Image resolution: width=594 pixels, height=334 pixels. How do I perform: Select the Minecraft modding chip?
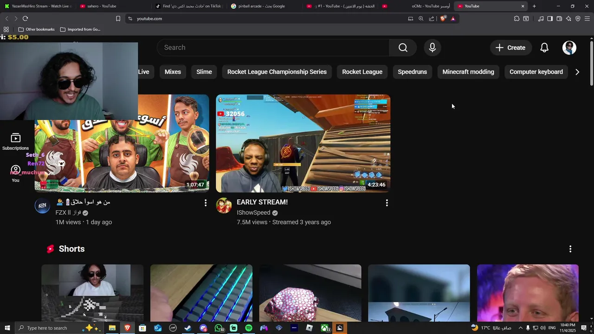tap(468, 72)
